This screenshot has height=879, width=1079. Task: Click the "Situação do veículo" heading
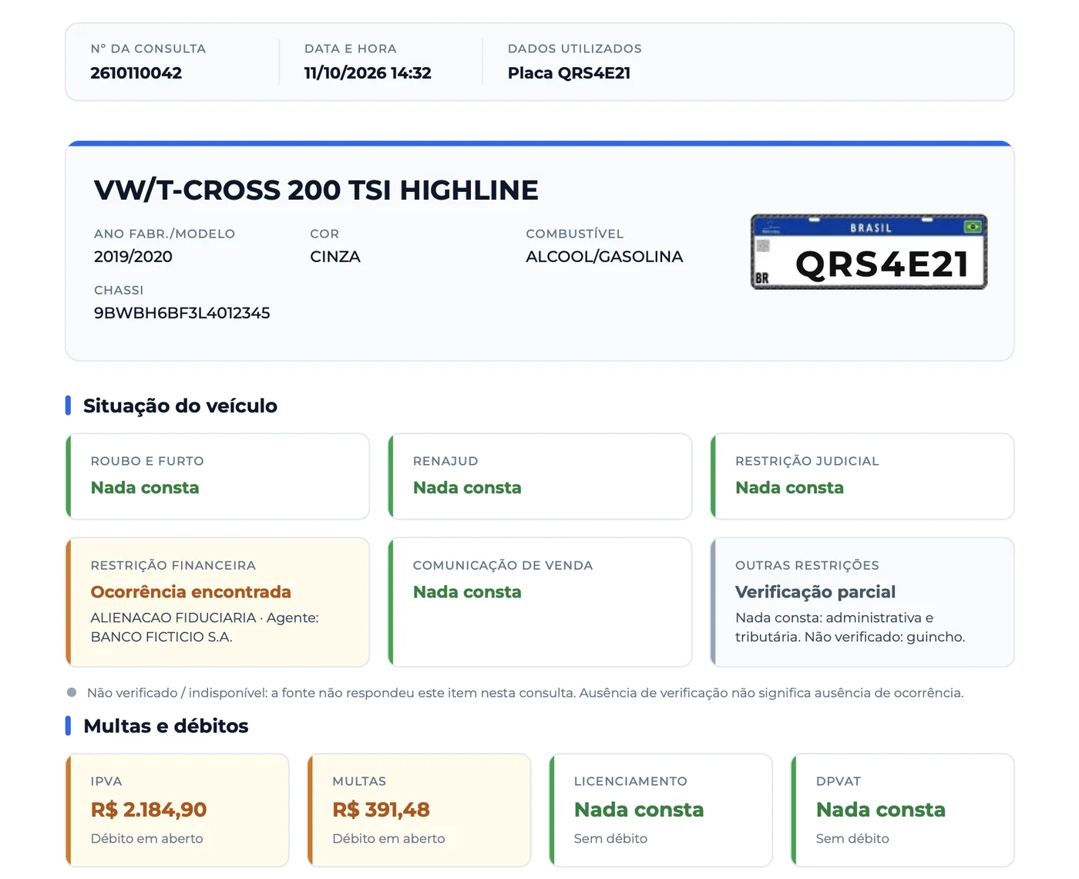point(180,406)
